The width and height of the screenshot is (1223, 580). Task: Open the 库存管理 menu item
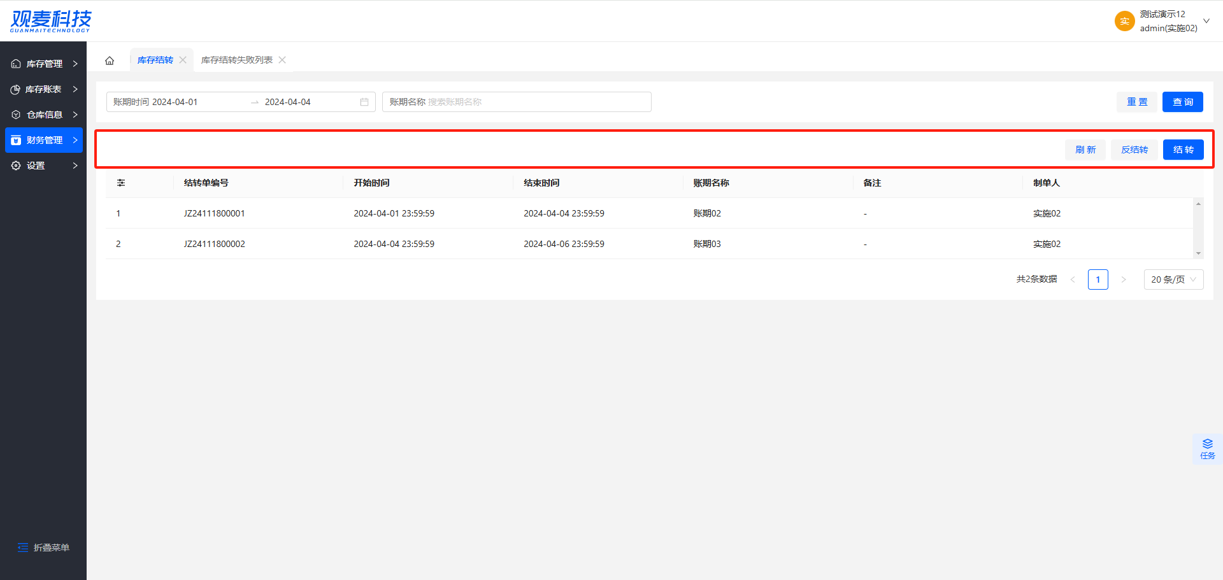click(44, 64)
